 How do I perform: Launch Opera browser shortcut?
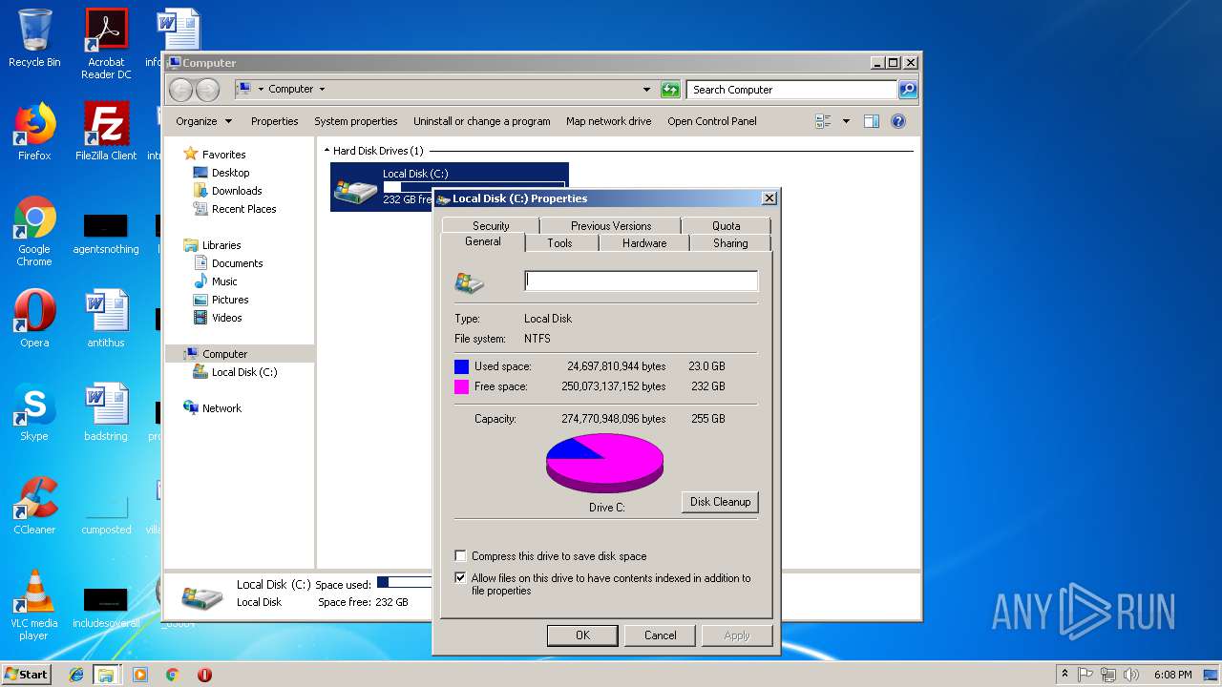(34, 319)
